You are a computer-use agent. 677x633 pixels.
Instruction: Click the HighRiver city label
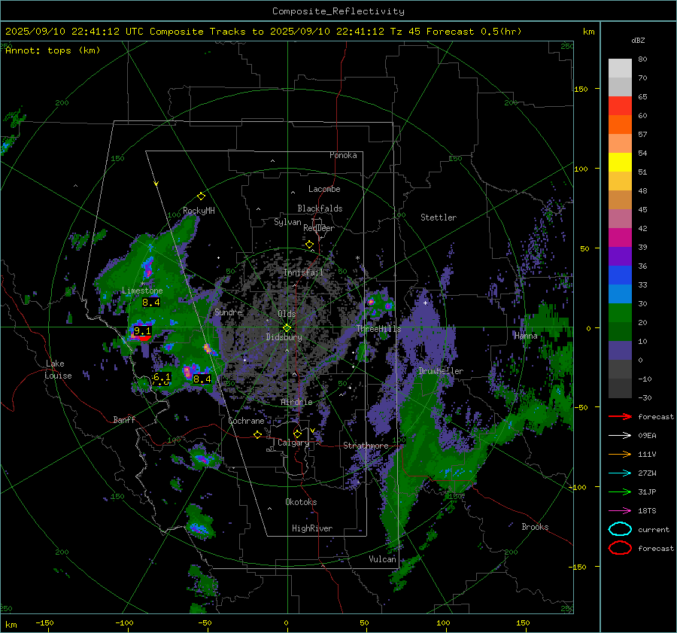(x=312, y=528)
